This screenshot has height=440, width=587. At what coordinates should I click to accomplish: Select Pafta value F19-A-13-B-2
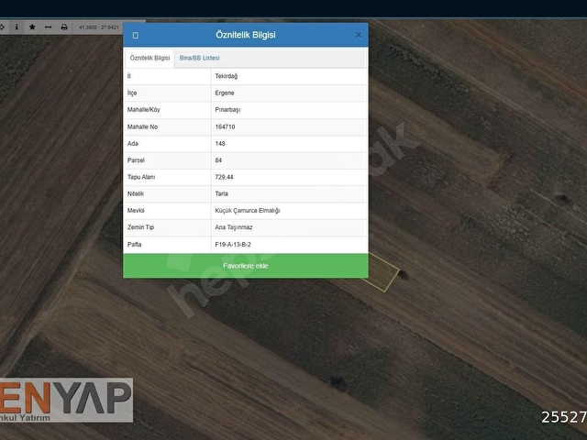pos(233,245)
